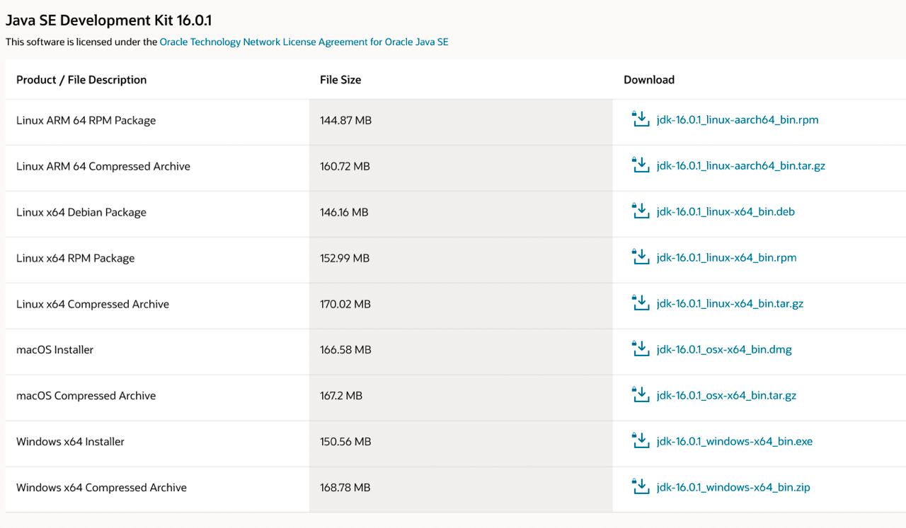Viewport: 906px width, 528px height.
Task: Click the 167.2 MB file size cell
Action: click(461, 396)
